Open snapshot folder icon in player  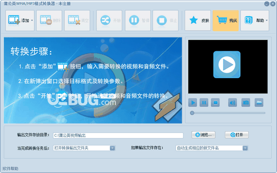click(259, 103)
